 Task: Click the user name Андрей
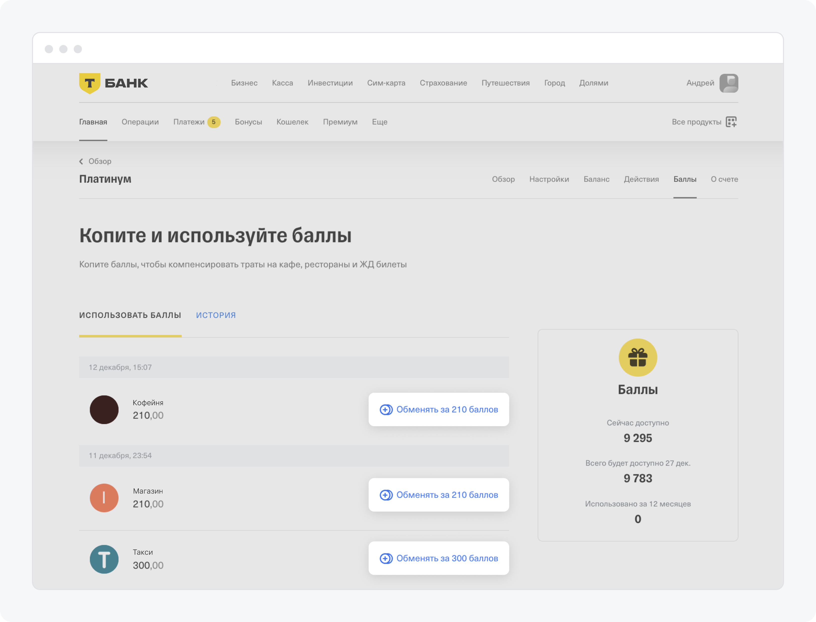700,83
